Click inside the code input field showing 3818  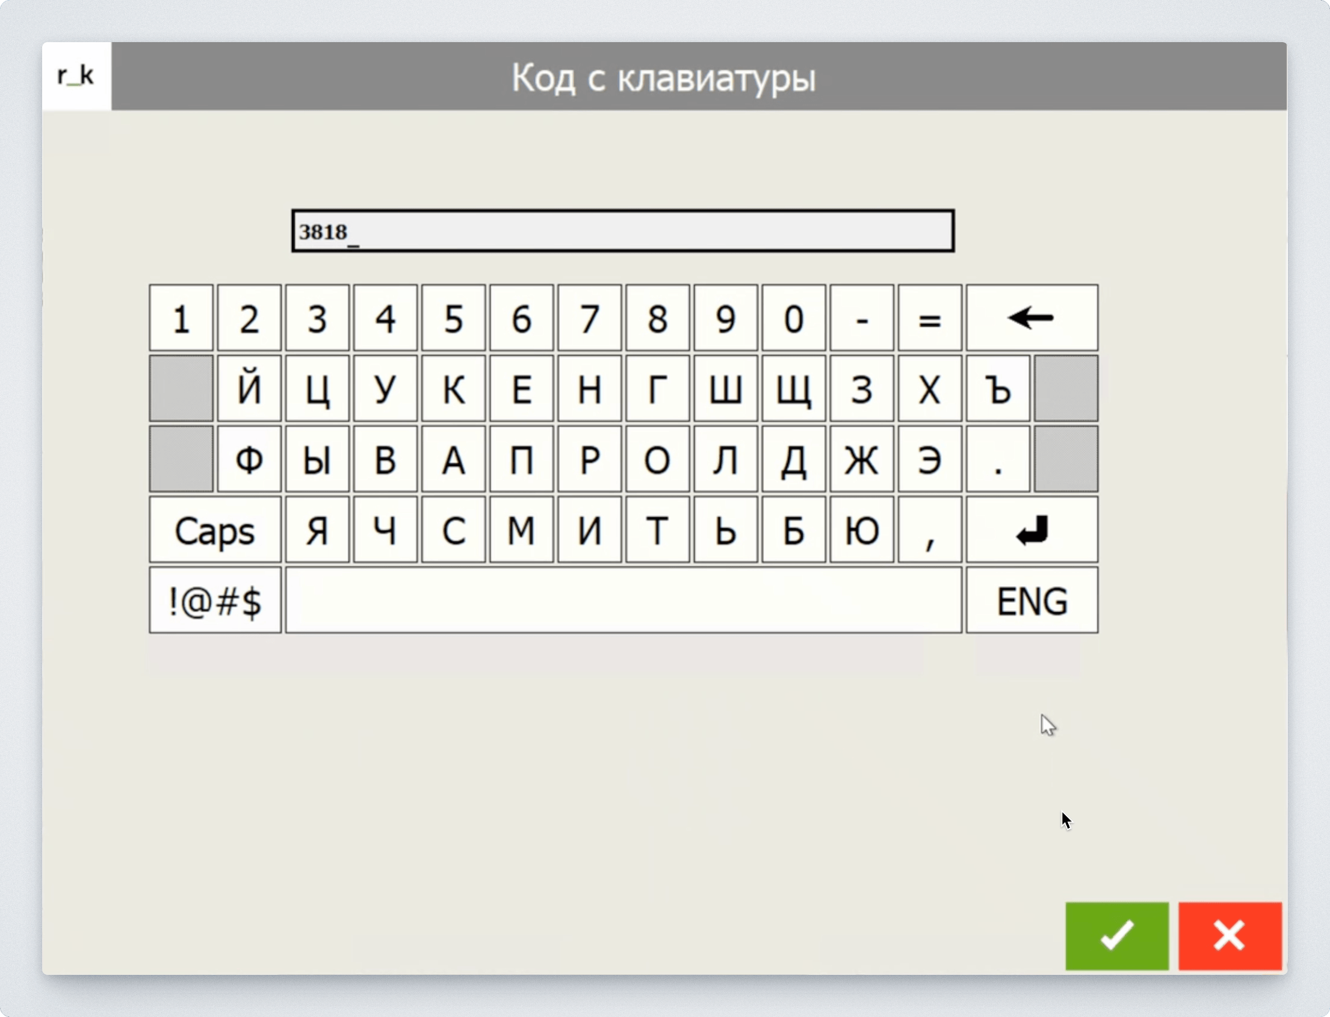click(x=622, y=230)
